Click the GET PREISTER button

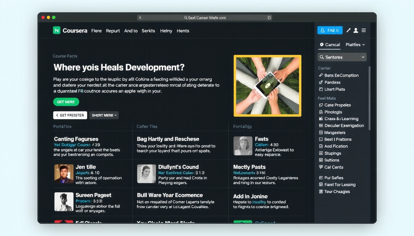pyautogui.click(x=70, y=115)
